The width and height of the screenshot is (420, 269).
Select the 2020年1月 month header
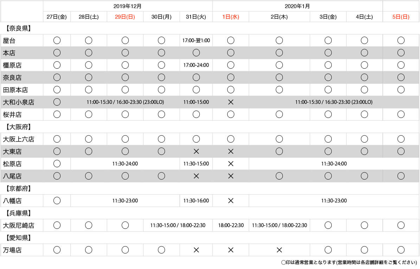(297, 6)
